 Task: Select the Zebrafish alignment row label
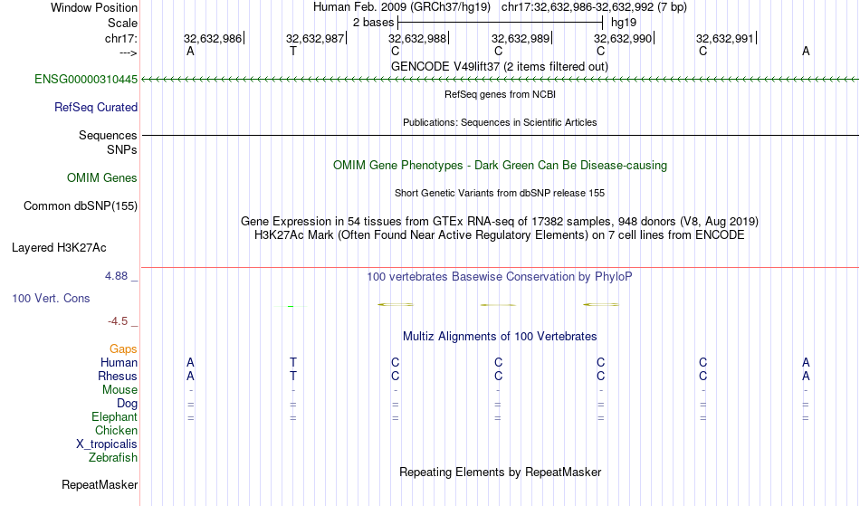click(113, 458)
